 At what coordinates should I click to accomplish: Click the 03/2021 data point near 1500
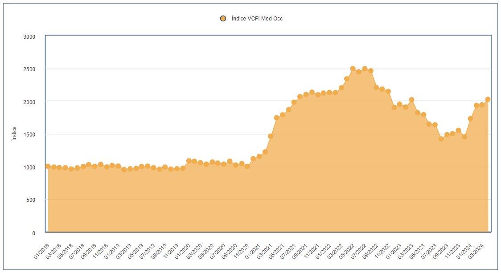[271, 136]
